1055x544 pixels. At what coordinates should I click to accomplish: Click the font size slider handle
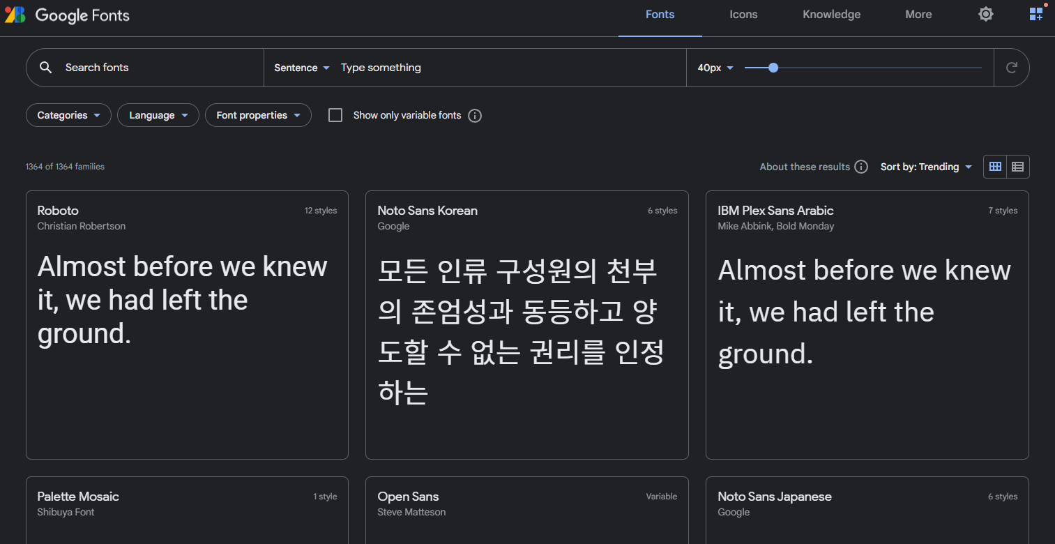(x=773, y=68)
